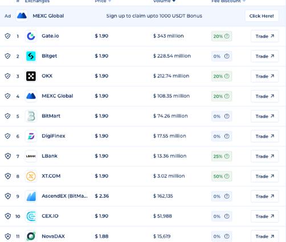Click the unverified shield icon beside LBank
Image resolution: width=286 pixels, height=242 pixels.
point(7,156)
